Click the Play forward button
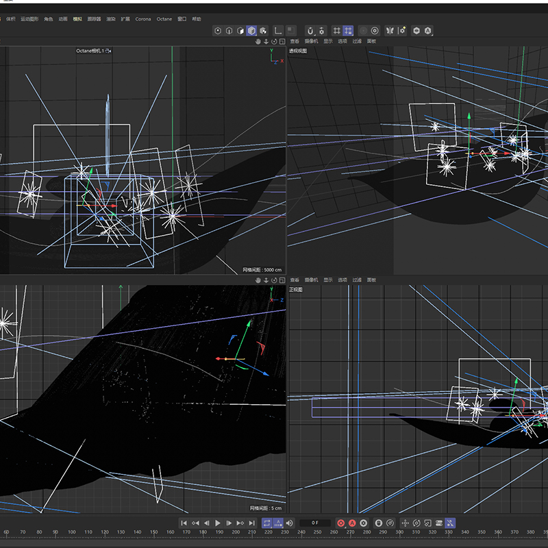This screenshot has height=548, width=548. click(x=218, y=523)
